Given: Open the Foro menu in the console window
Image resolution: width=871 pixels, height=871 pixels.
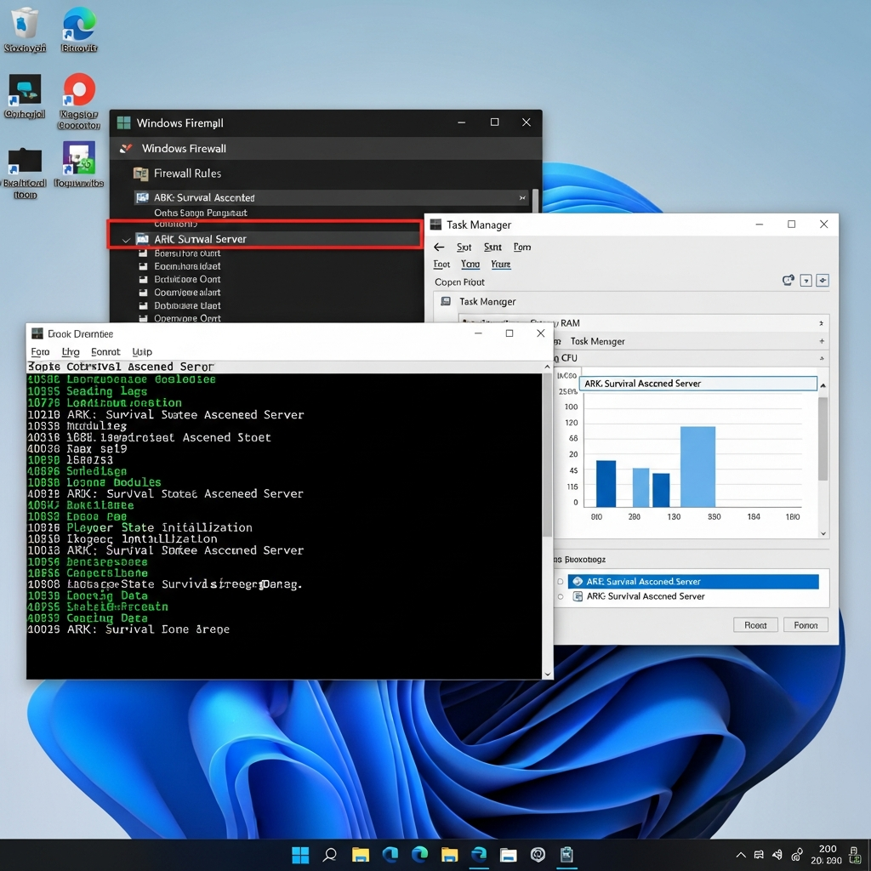Looking at the screenshot, I should click(x=40, y=351).
